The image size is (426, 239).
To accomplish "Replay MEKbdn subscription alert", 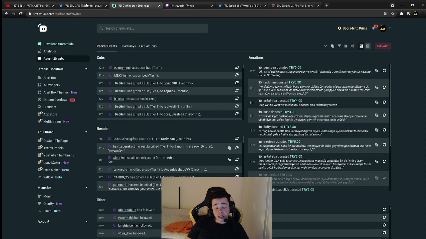I will point(237,75).
